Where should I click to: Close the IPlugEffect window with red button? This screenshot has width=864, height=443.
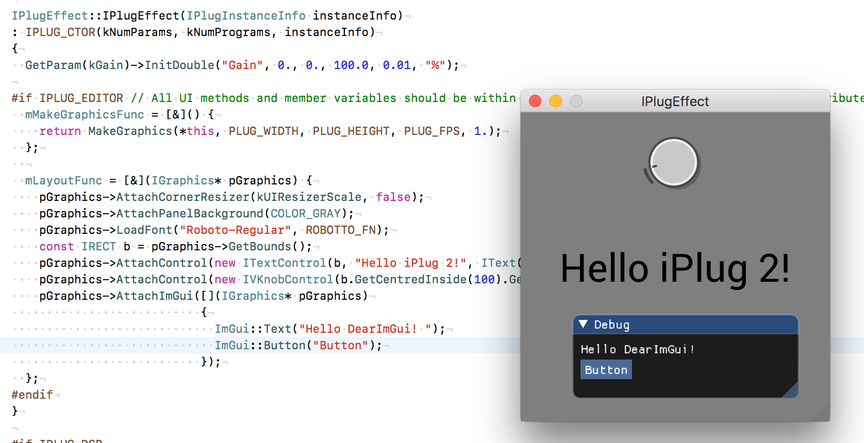click(x=535, y=101)
